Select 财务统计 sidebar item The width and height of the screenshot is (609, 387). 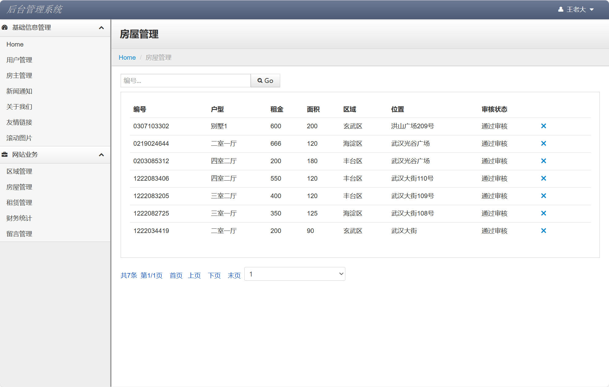19,218
